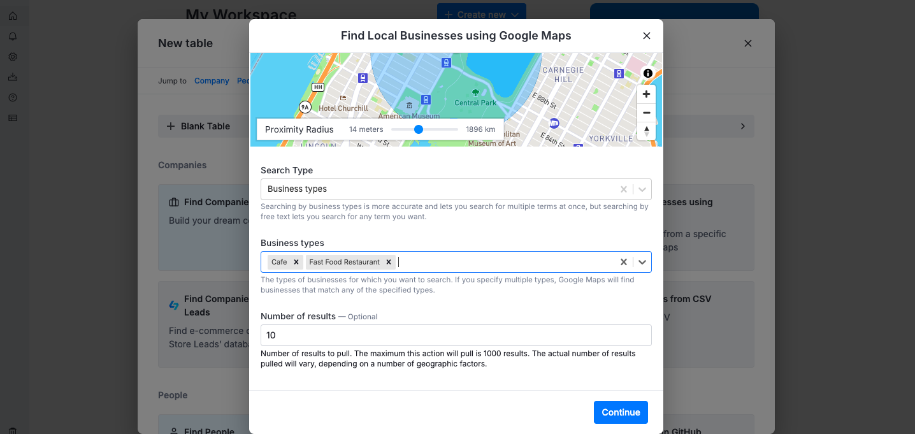Adjust the Proximity Radius slider
This screenshot has height=434, width=915.
click(419, 129)
